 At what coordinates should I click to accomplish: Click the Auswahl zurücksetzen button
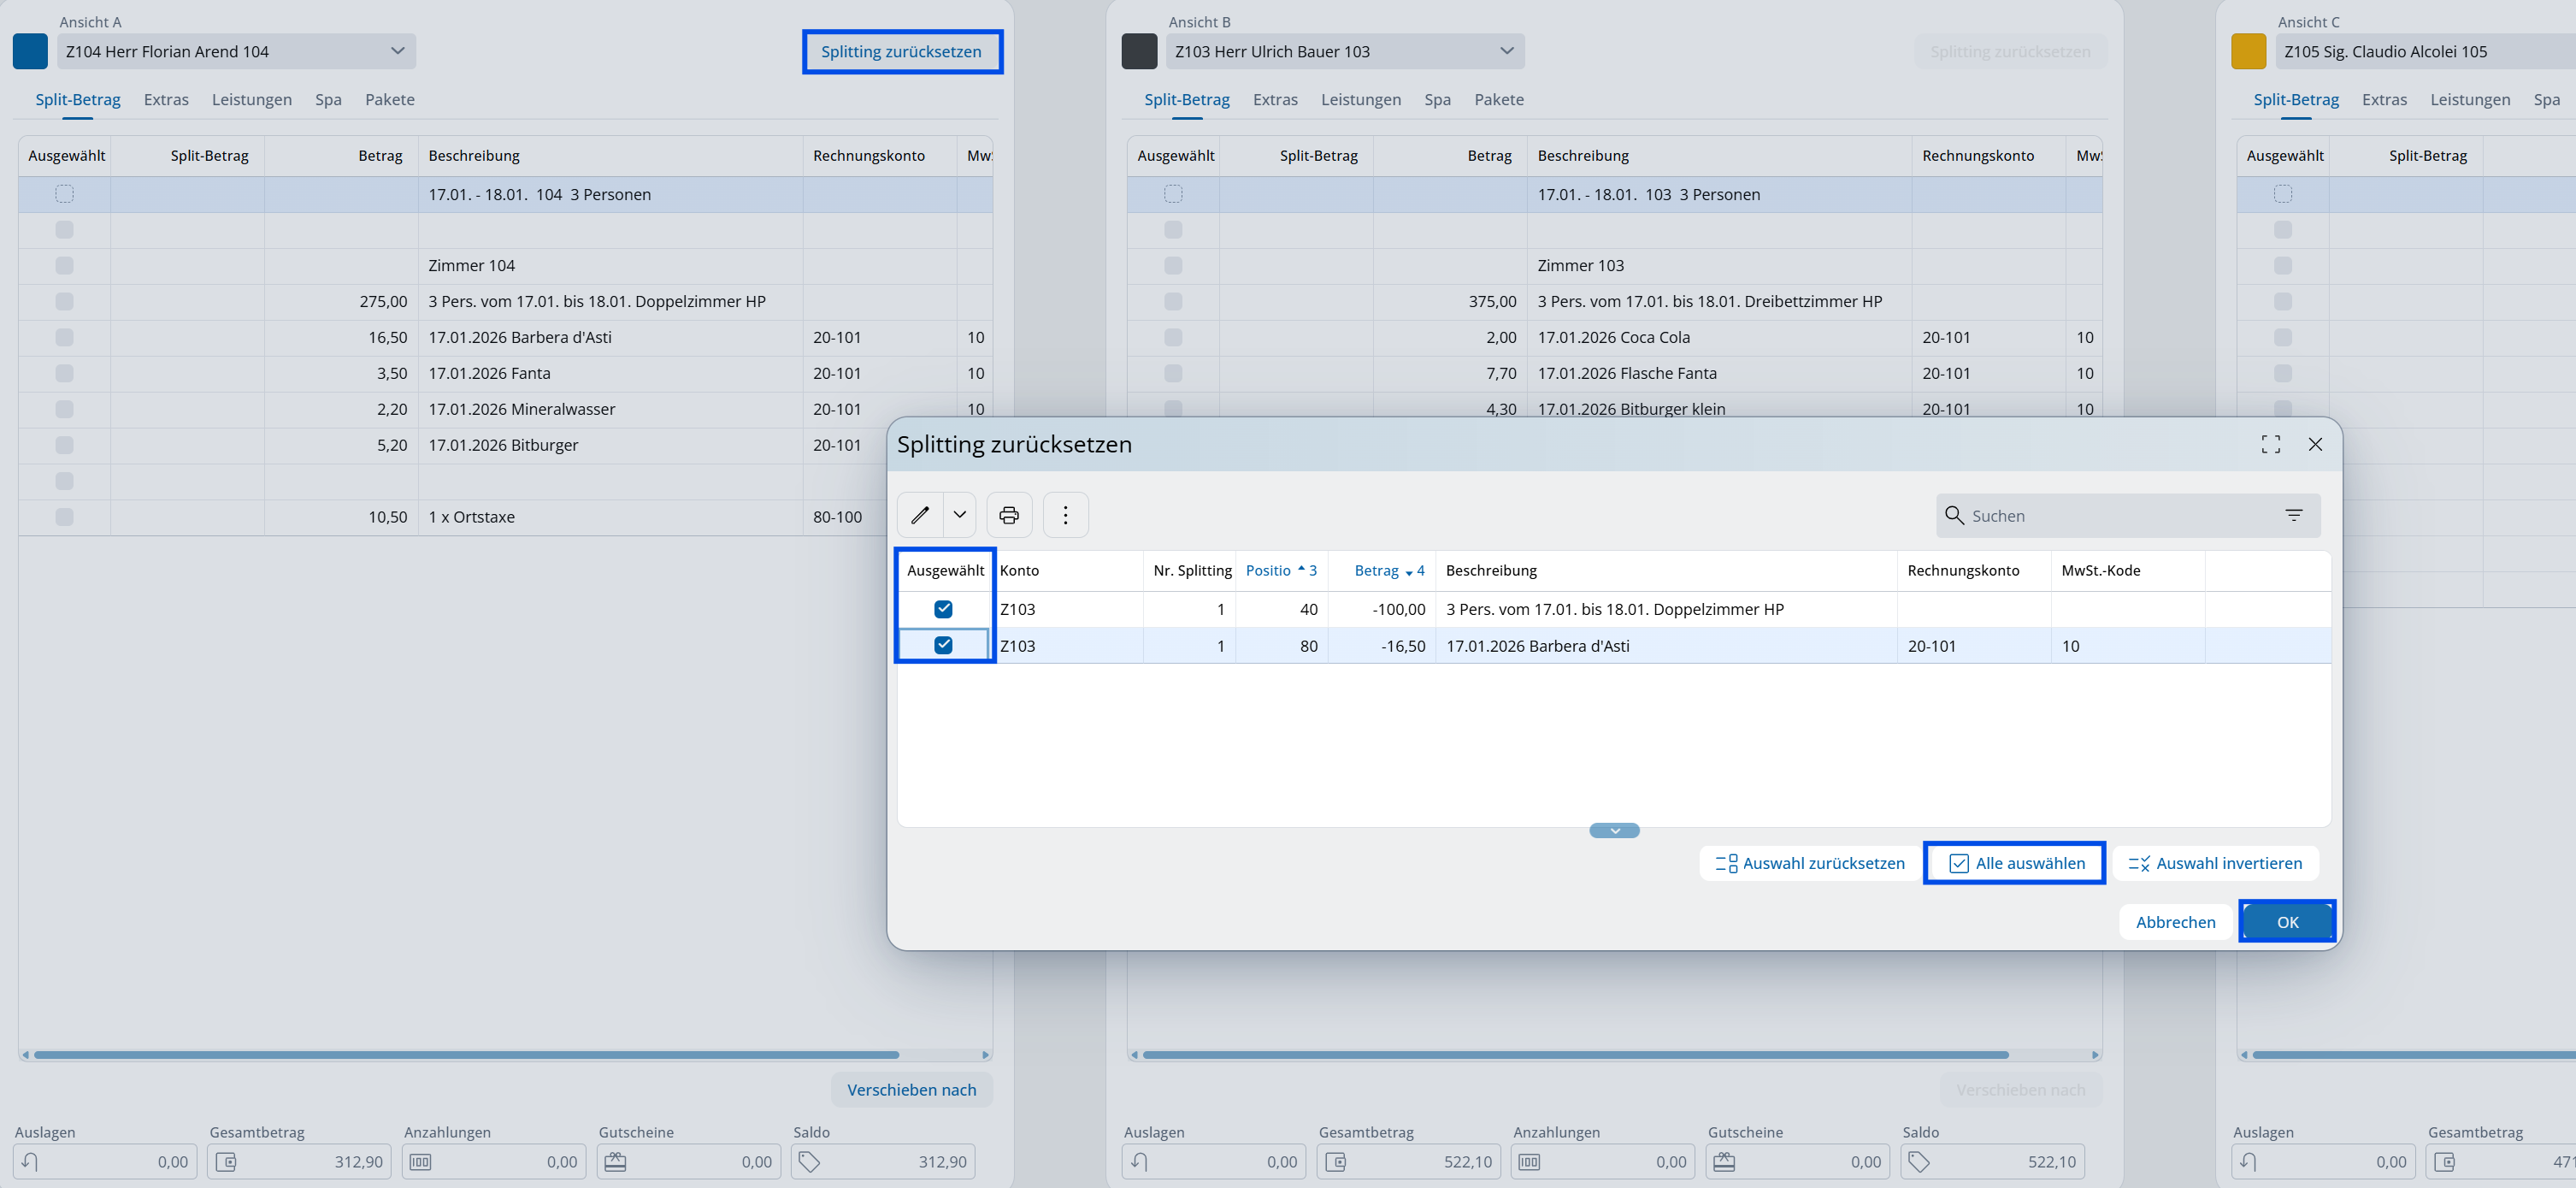point(1810,863)
